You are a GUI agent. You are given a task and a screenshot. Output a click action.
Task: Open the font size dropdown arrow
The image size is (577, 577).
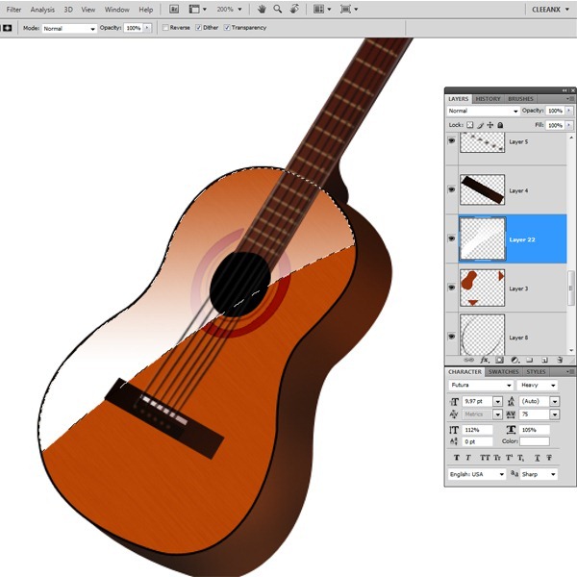[497, 401]
